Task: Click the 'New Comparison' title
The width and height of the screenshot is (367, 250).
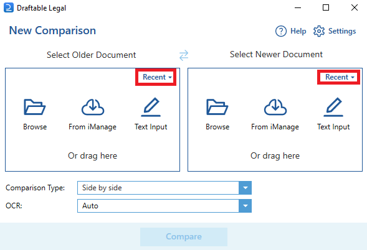Action: [x=52, y=30]
